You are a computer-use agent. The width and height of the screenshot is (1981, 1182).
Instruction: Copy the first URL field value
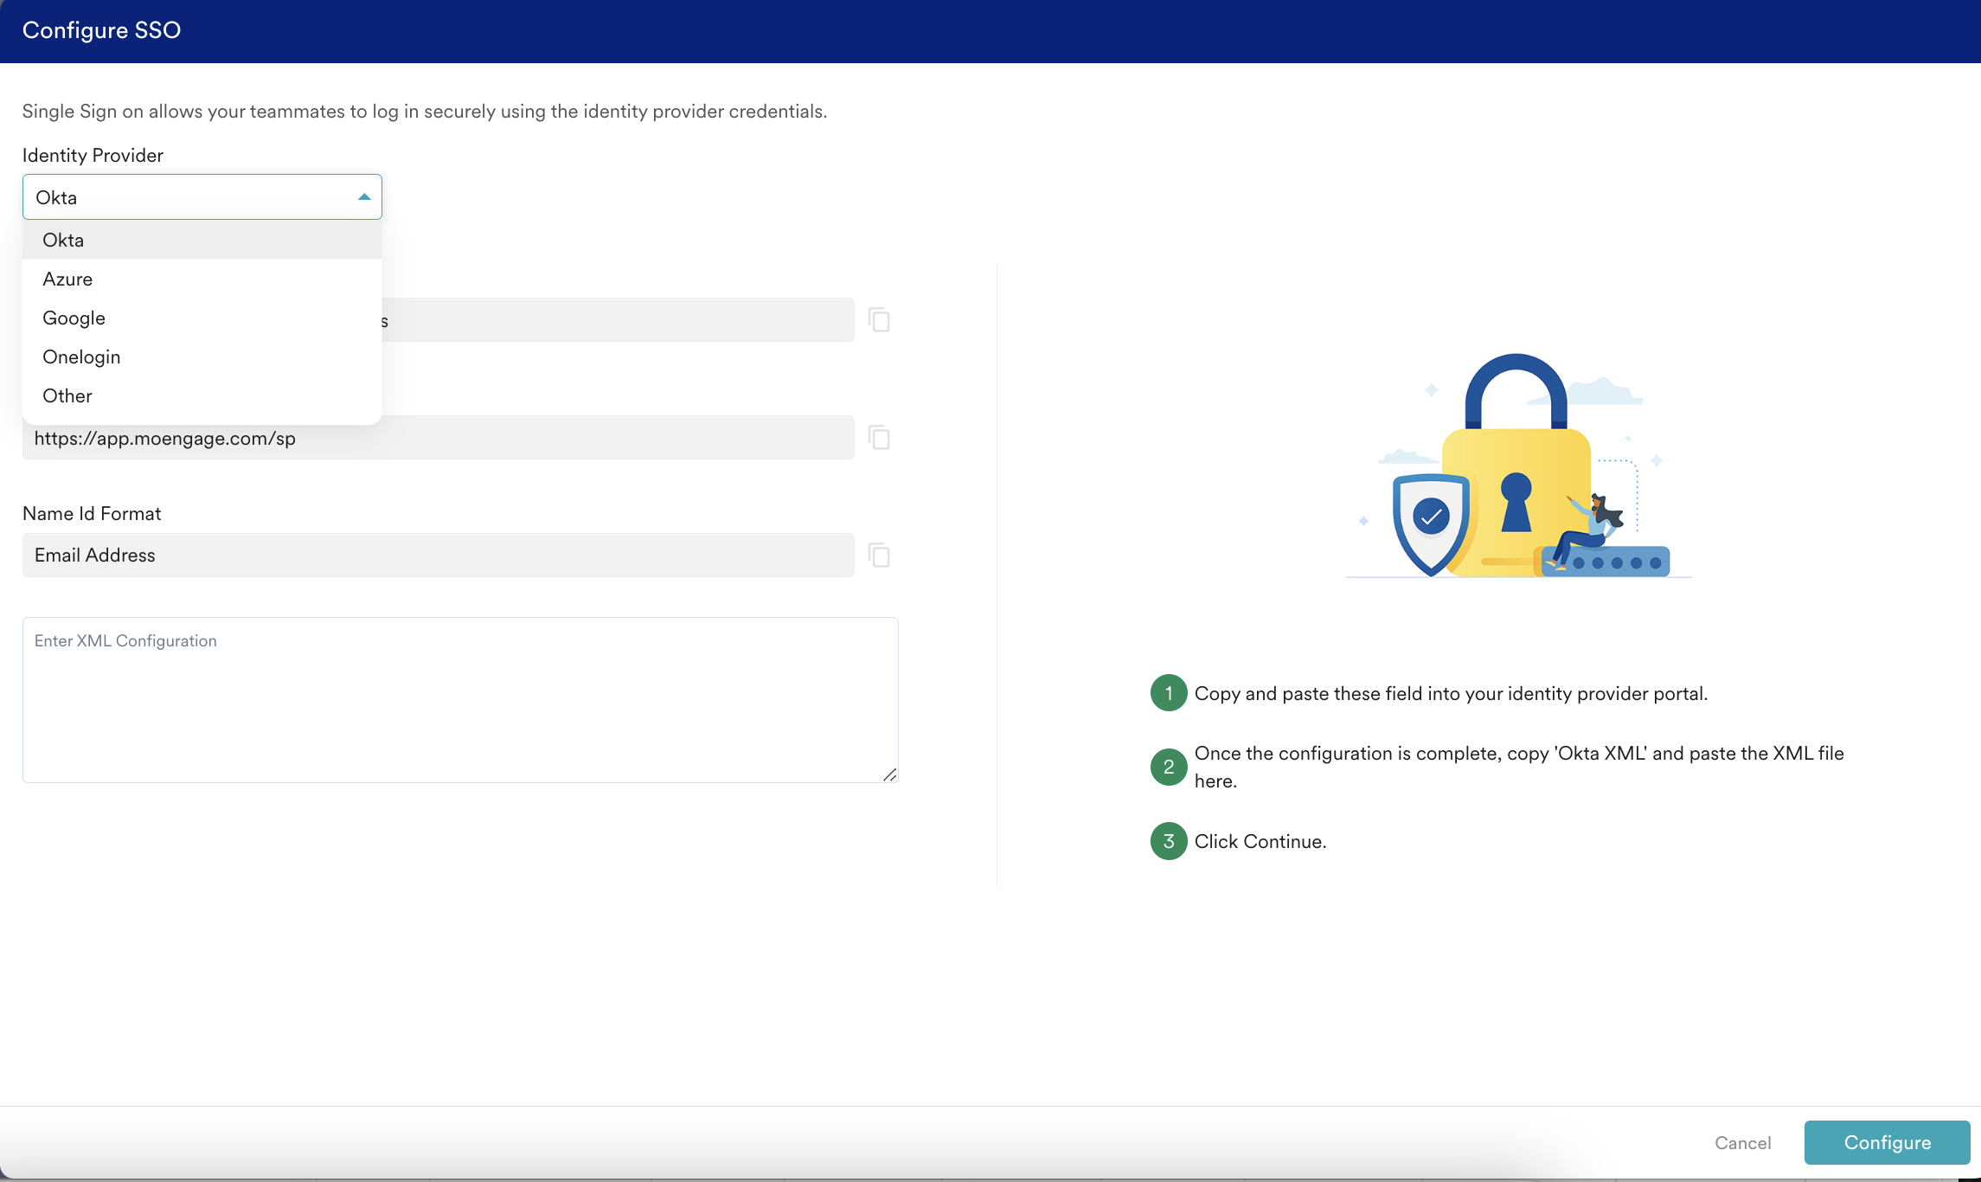coord(879,320)
